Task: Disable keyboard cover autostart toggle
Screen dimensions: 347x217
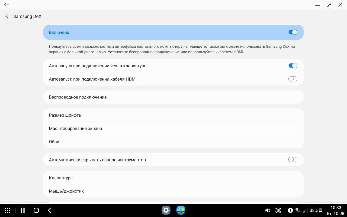Action: pyautogui.click(x=293, y=65)
